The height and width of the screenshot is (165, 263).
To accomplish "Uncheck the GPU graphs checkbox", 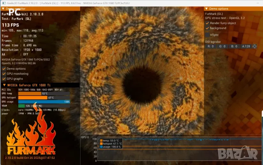I will tap(4, 79).
